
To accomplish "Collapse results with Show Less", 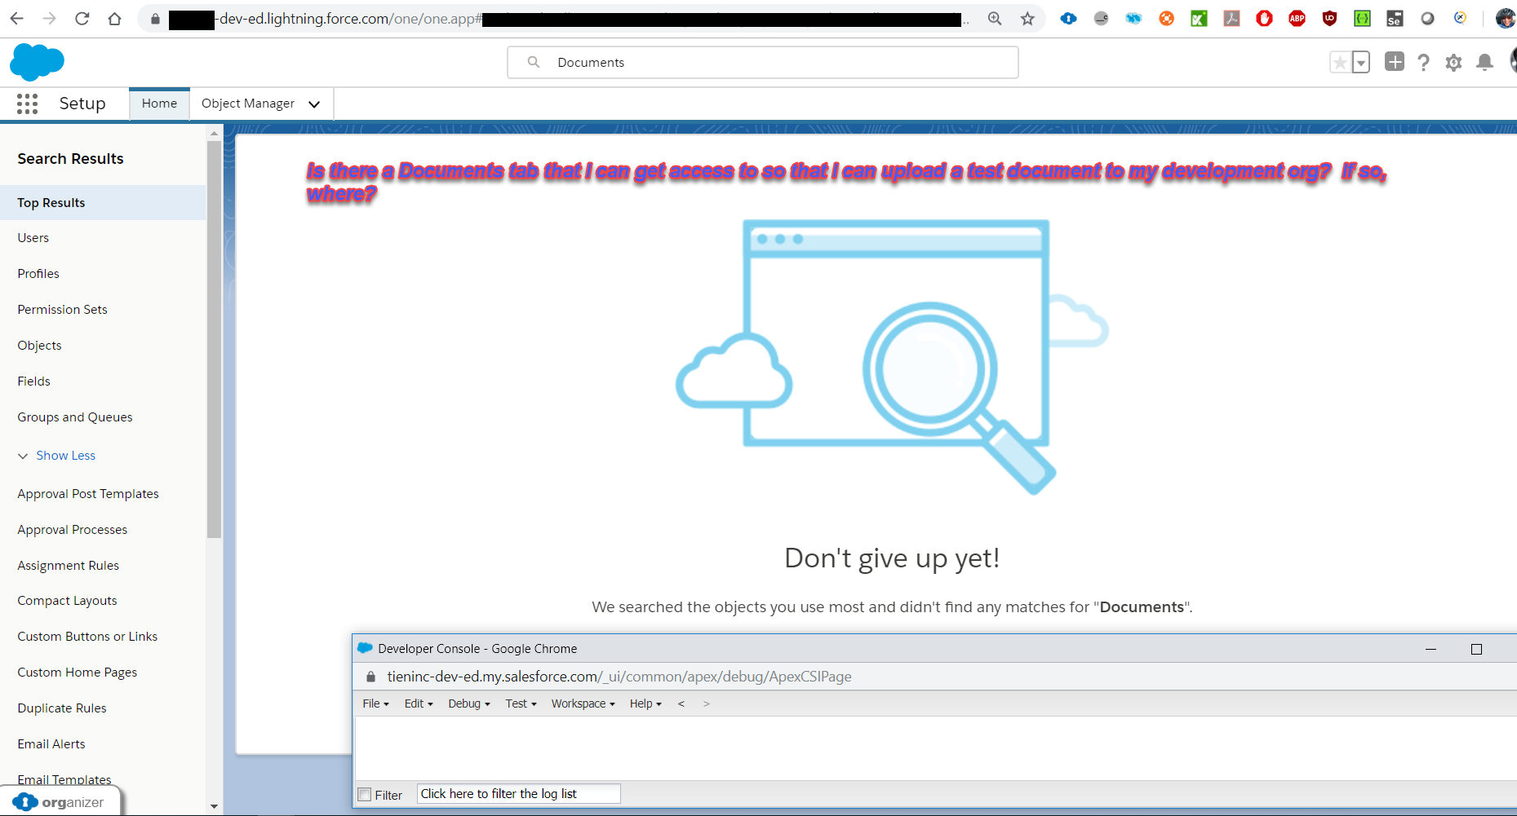I will coord(65,456).
